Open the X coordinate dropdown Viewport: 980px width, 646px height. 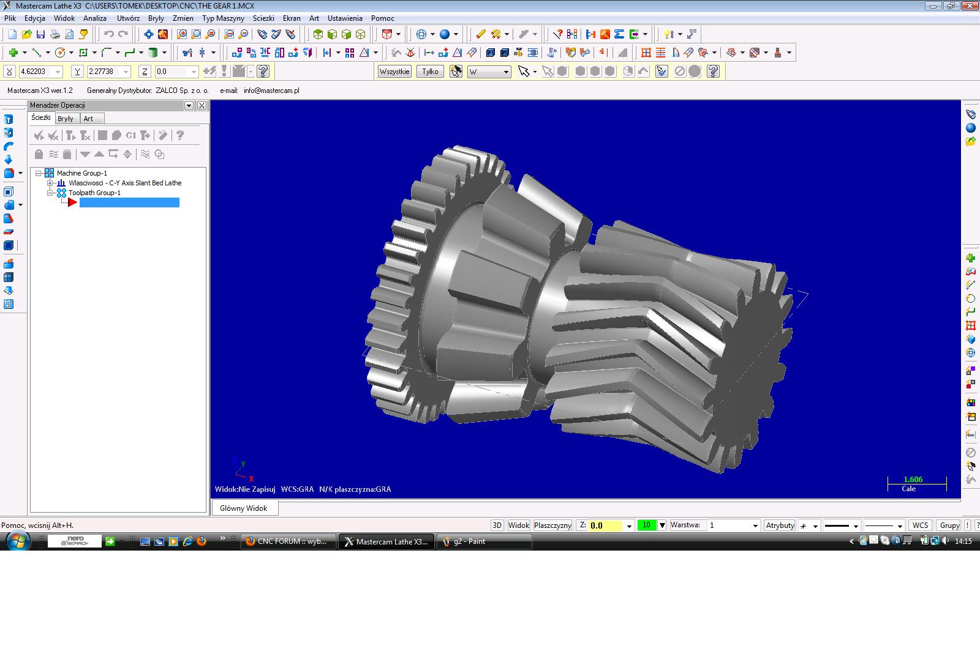tap(58, 72)
